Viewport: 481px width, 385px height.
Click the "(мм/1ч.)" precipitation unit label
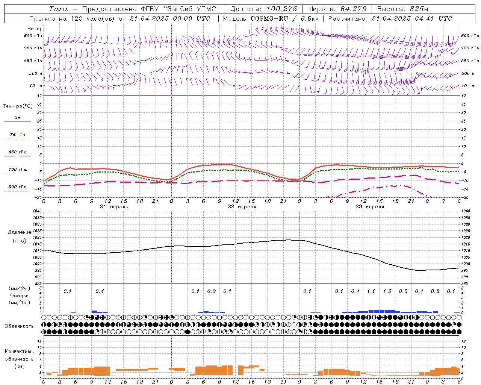pos(19,303)
